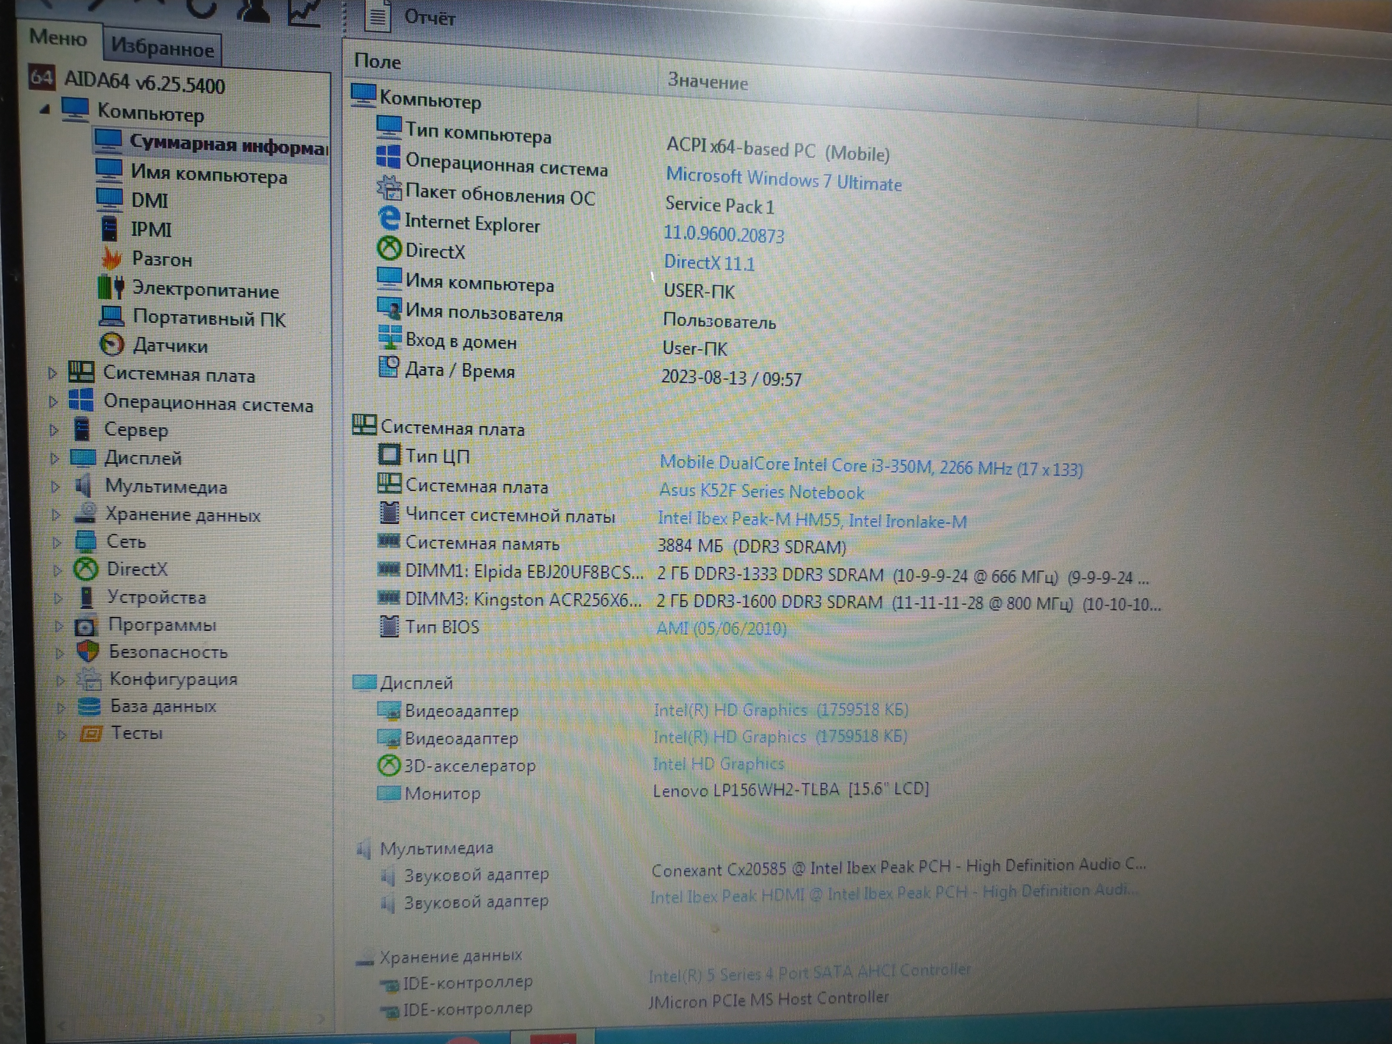
Task: Open Электропитание battery icon item
Action: pyautogui.click(x=111, y=287)
